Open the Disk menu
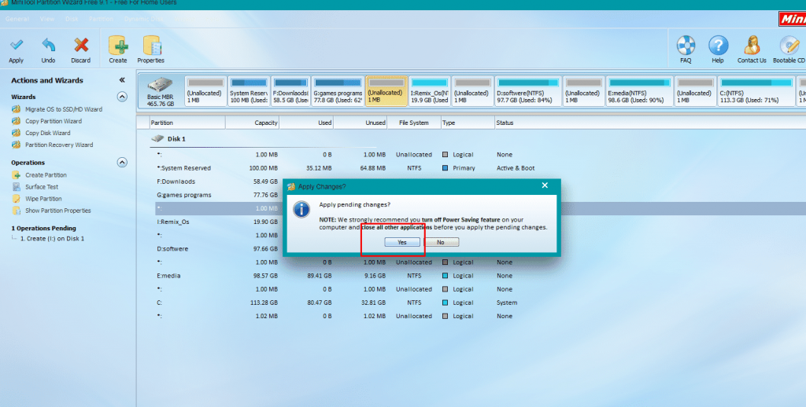Viewport: 806px width, 407px height. [72, 19]
